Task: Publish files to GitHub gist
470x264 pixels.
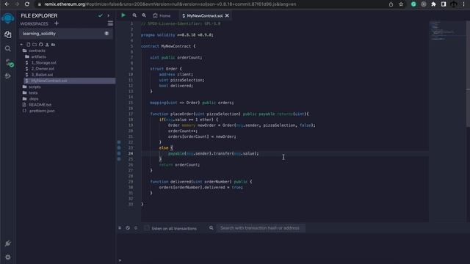Action: coord(41,45)
